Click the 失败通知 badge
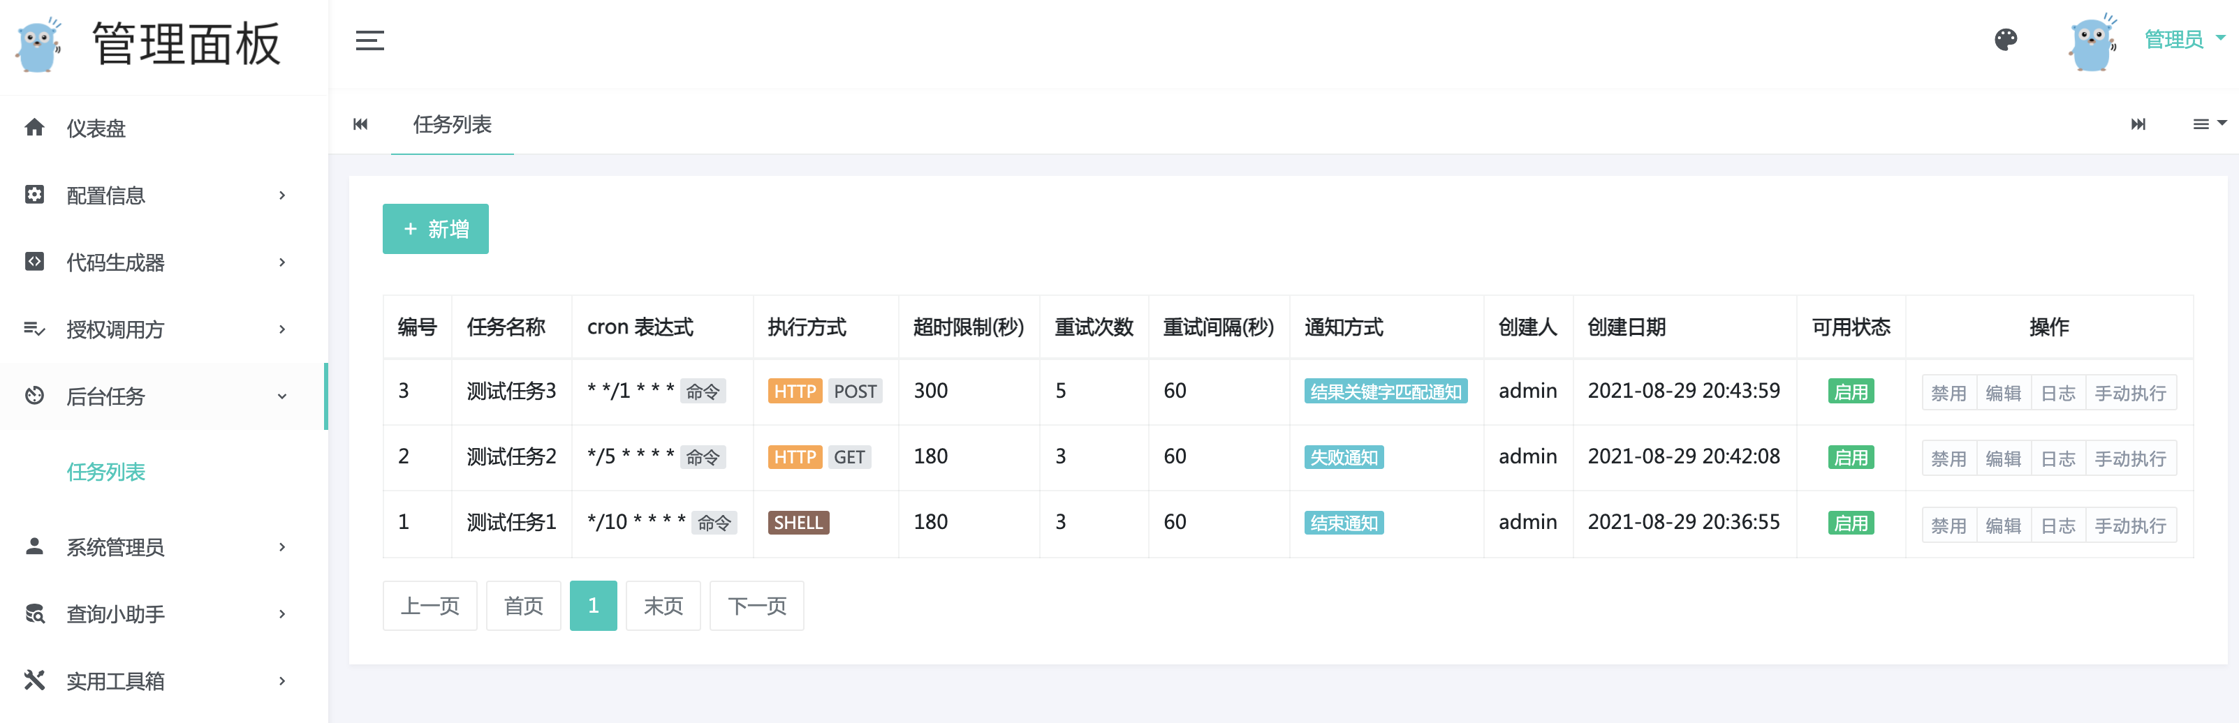Screen dimensions: 2239x723 1344,457
